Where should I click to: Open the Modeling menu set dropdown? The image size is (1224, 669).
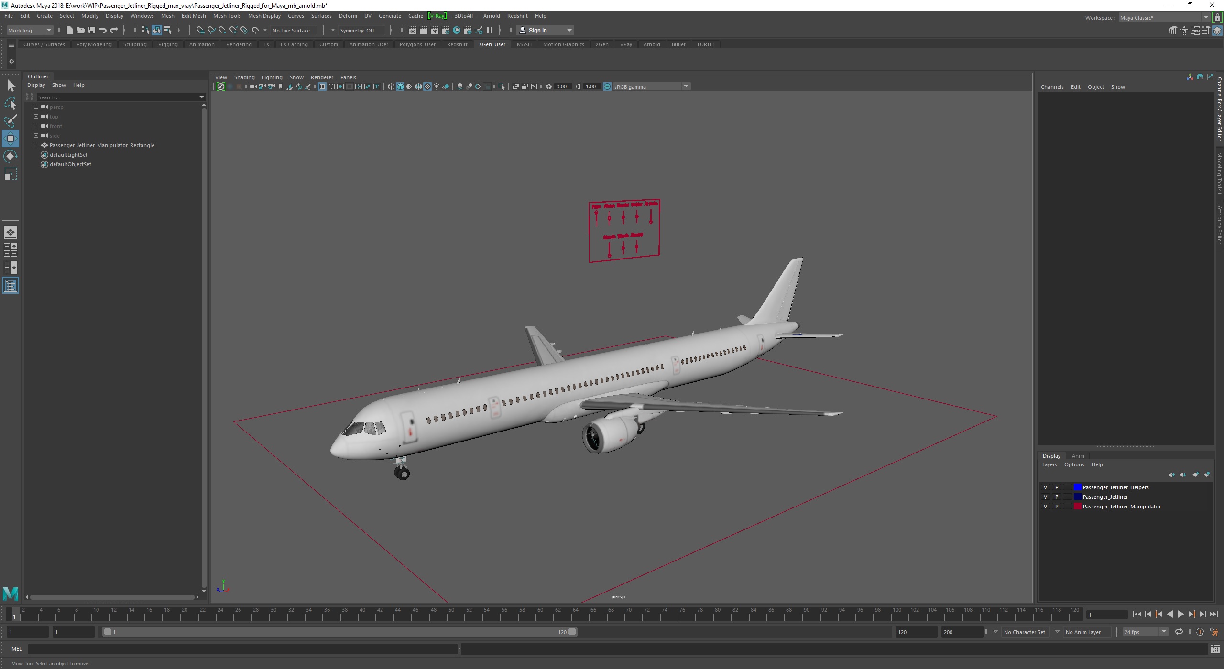30,30
